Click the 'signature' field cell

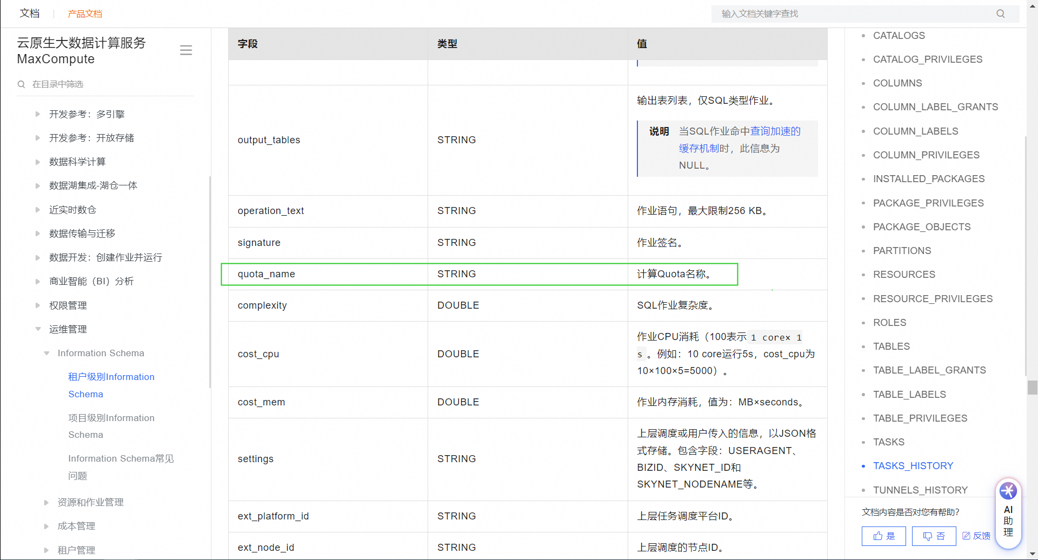point(328,243)
